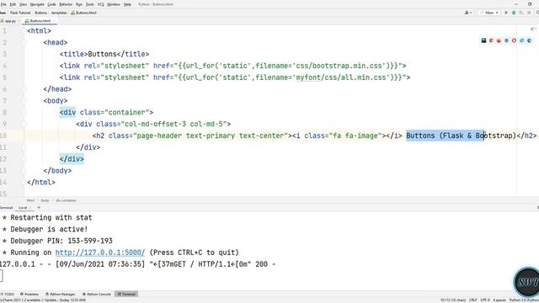
Task: Open page in Firefox browser icon
Action: pos(499,40)
